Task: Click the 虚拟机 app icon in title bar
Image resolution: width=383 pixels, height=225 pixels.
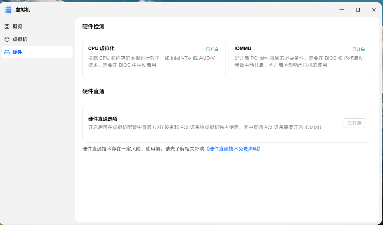Action: (8, 10)
